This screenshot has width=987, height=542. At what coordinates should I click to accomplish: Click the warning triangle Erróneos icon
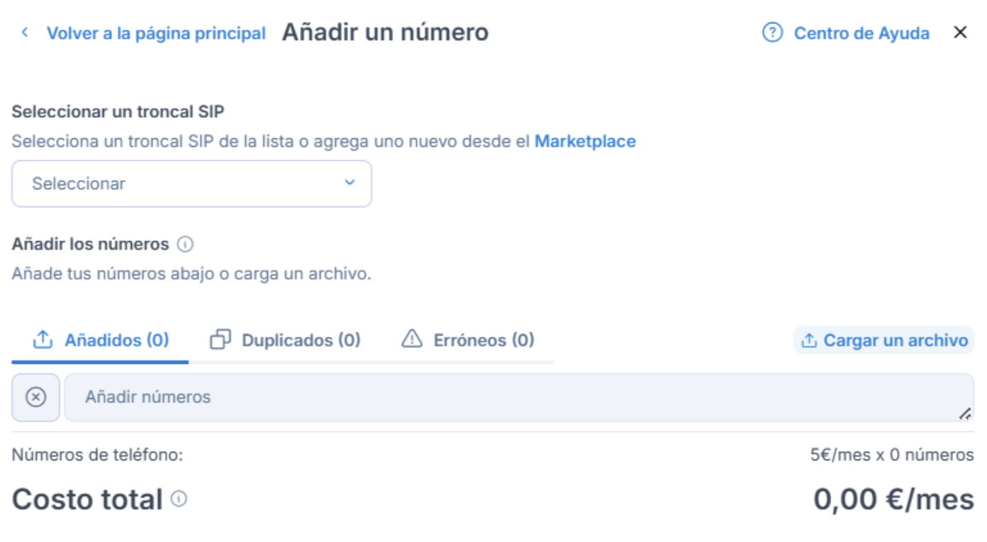click(x=412, y=340)
